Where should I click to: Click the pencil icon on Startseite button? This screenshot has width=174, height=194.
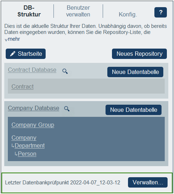click(x=12, y=54)
